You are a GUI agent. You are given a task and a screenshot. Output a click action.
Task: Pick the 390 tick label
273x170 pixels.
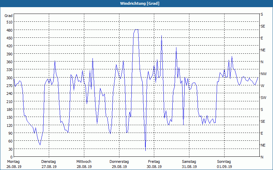coord(10,54)
